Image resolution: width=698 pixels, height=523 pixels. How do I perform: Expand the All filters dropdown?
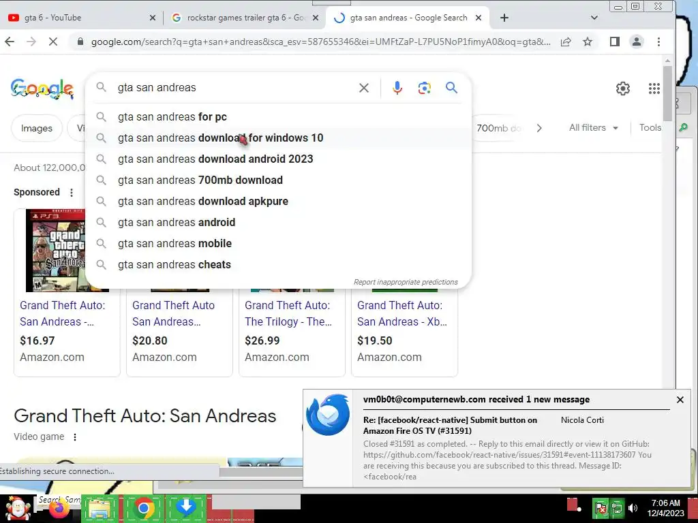tap(594, 127)
